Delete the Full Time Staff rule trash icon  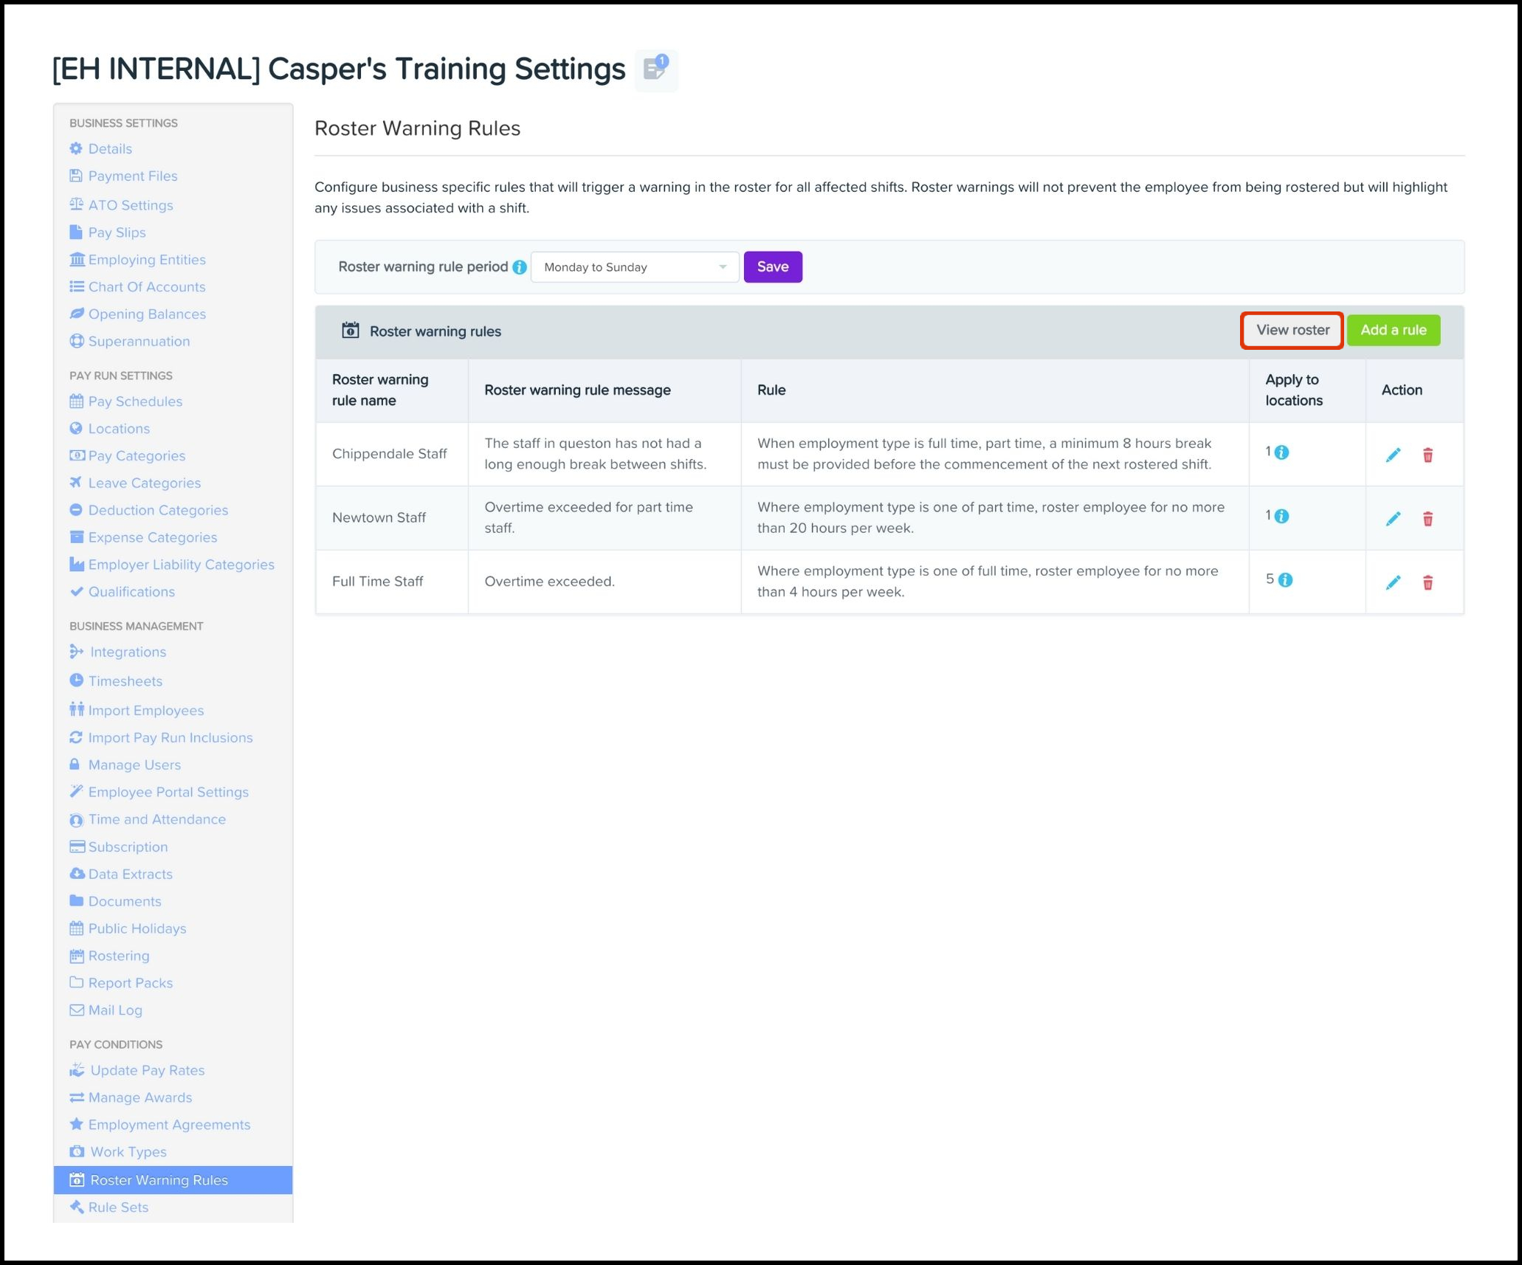point(1428,582)
